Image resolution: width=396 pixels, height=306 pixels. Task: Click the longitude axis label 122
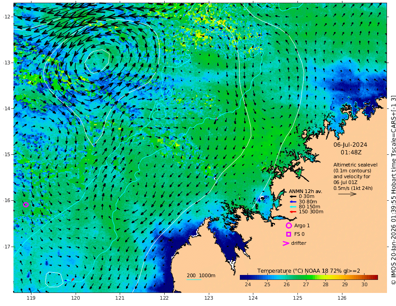[164, 298]
